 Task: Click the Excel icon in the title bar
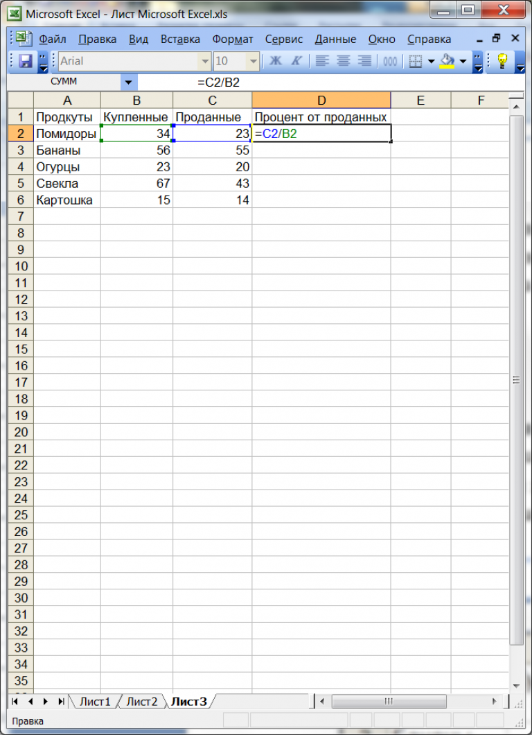point(15,14)
